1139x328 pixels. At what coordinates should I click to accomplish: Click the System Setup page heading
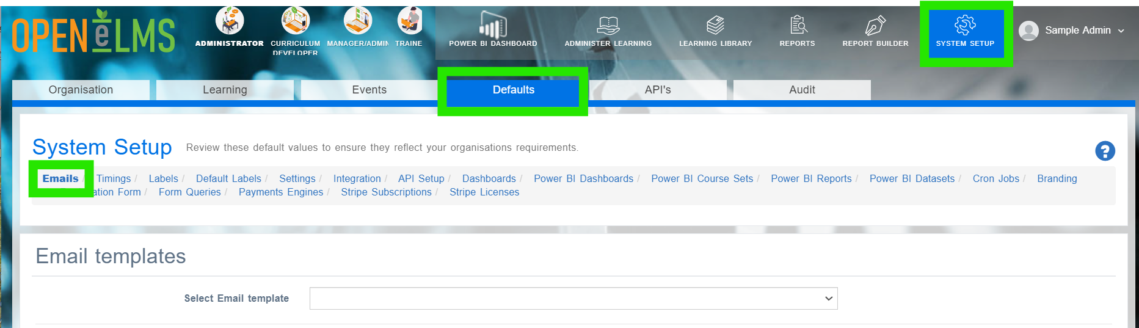pyautogui.click(x=102, y=147)
